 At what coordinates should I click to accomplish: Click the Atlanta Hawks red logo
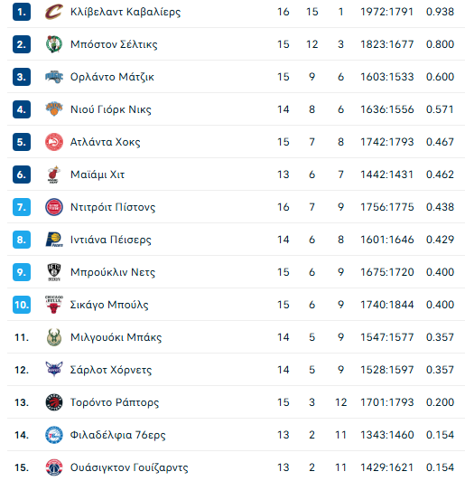54,142
